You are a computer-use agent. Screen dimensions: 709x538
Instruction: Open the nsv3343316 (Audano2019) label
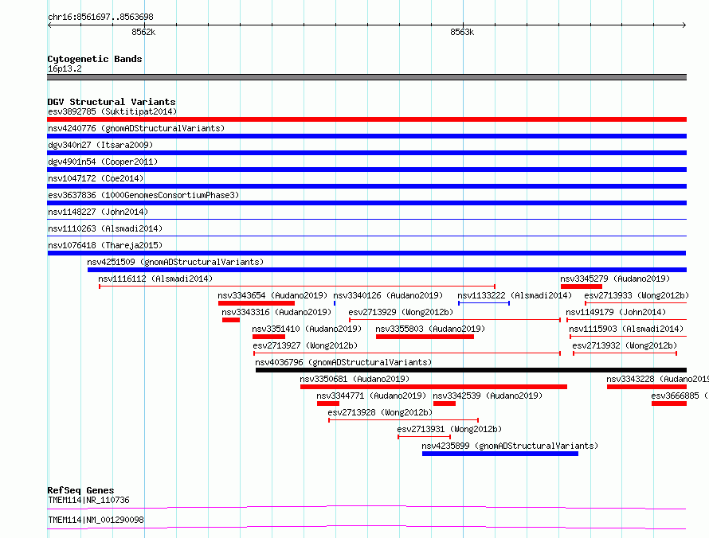coord(276,312)
